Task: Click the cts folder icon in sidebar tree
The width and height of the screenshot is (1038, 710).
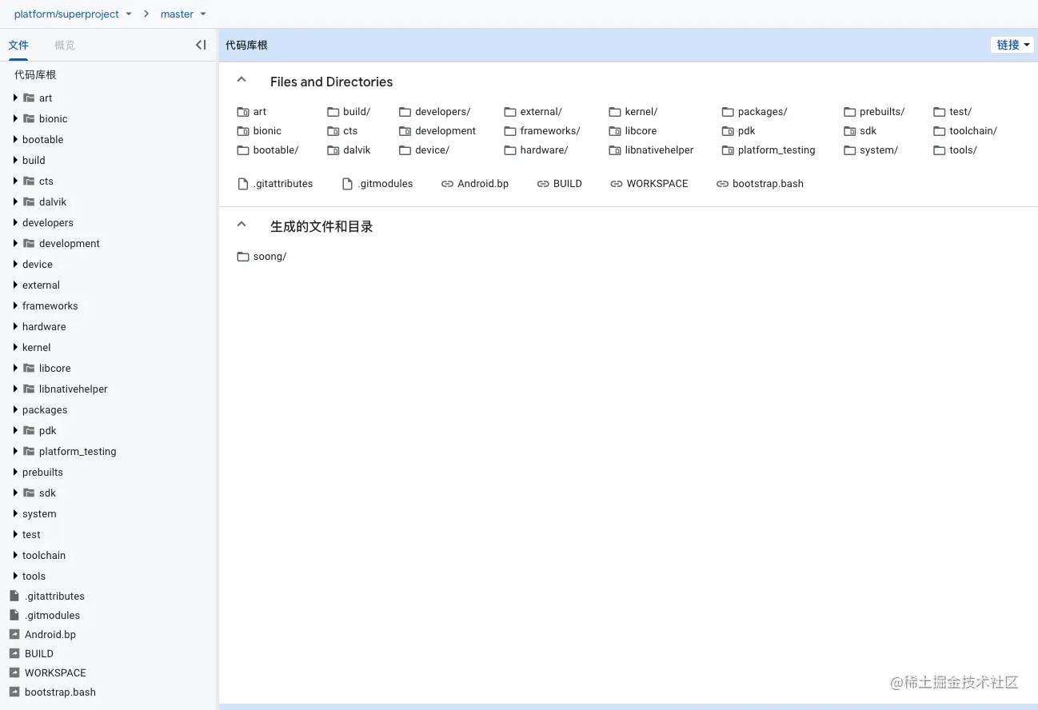Action: click(x=29, y=181)
